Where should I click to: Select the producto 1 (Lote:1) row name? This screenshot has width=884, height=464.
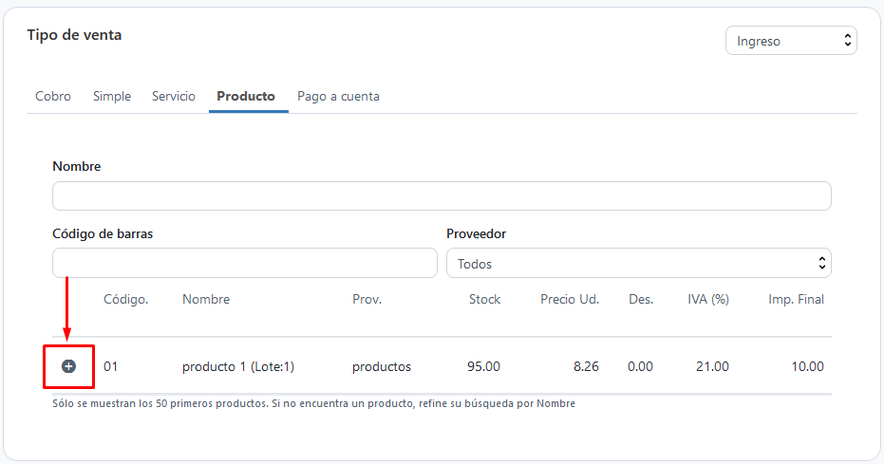point(238,367)
